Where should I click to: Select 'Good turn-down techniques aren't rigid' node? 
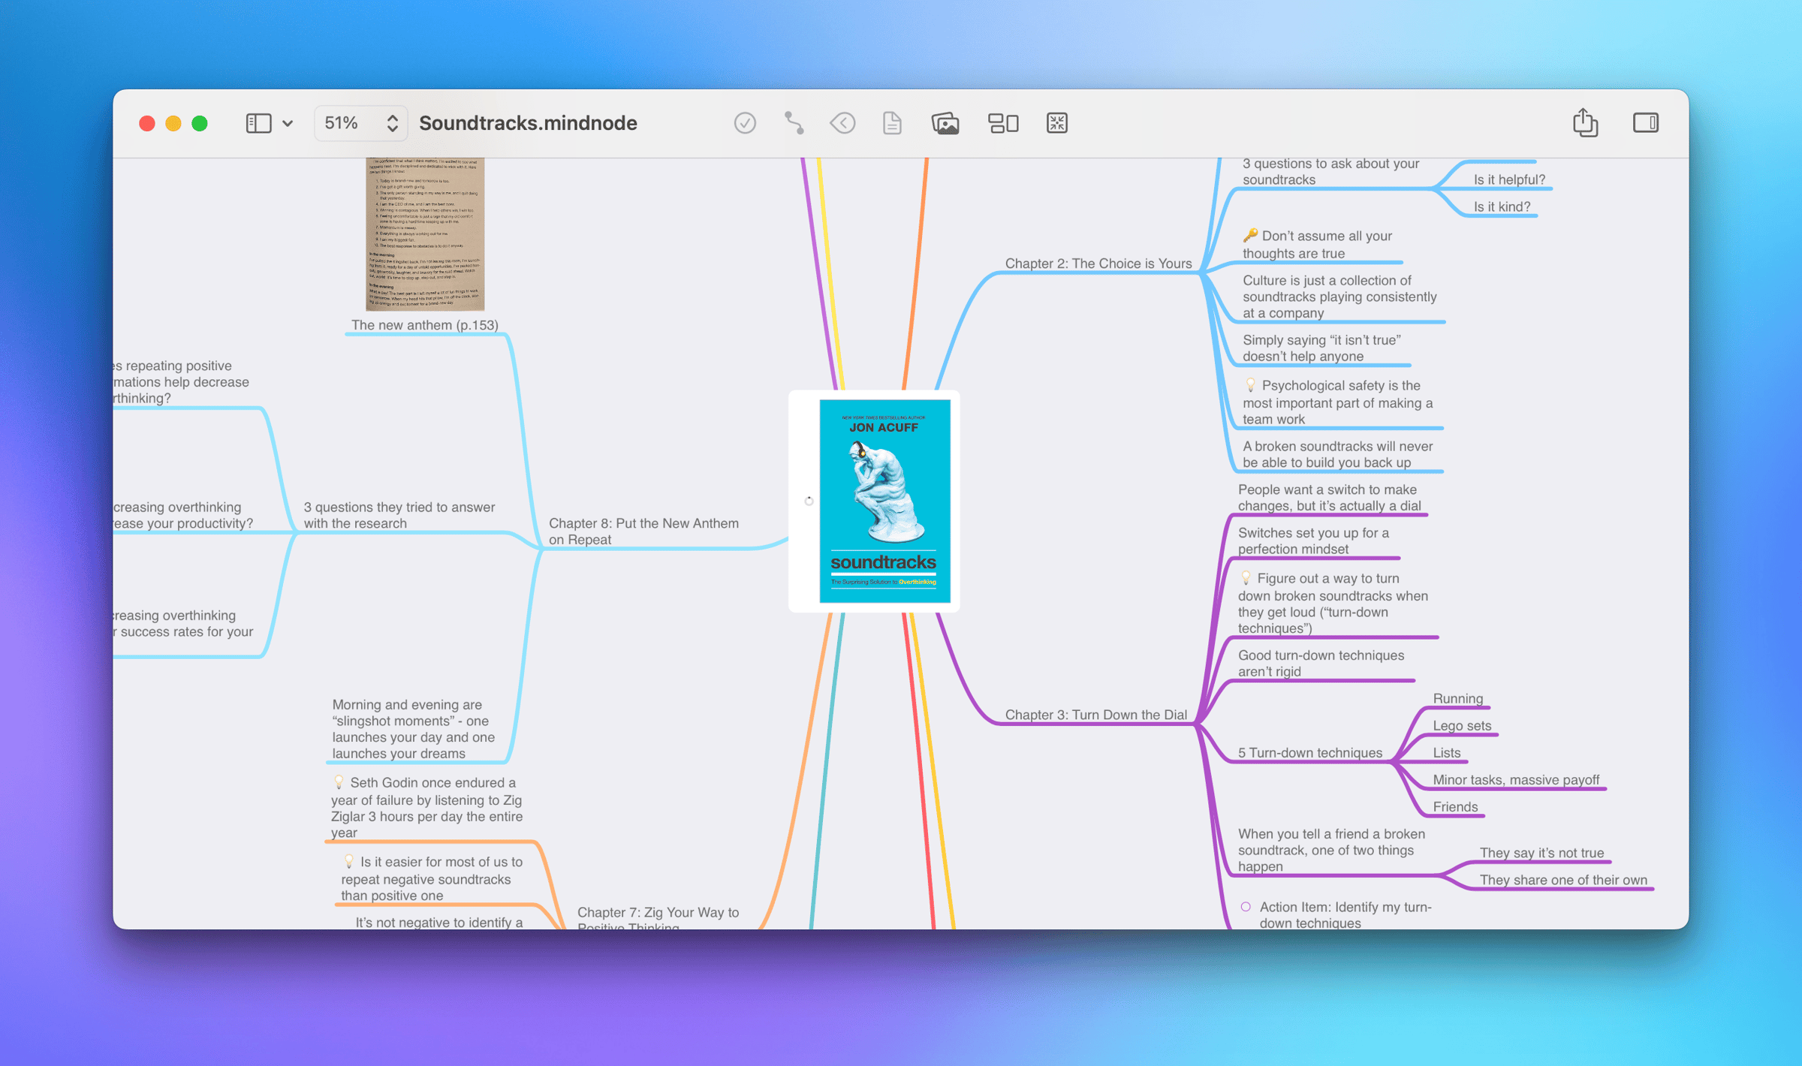1321,664
